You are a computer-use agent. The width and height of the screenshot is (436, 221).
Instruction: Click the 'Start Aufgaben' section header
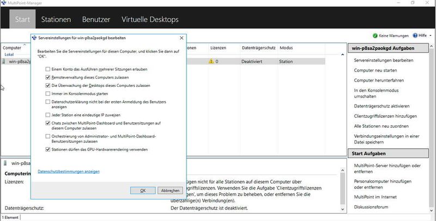tap(388, 154)
